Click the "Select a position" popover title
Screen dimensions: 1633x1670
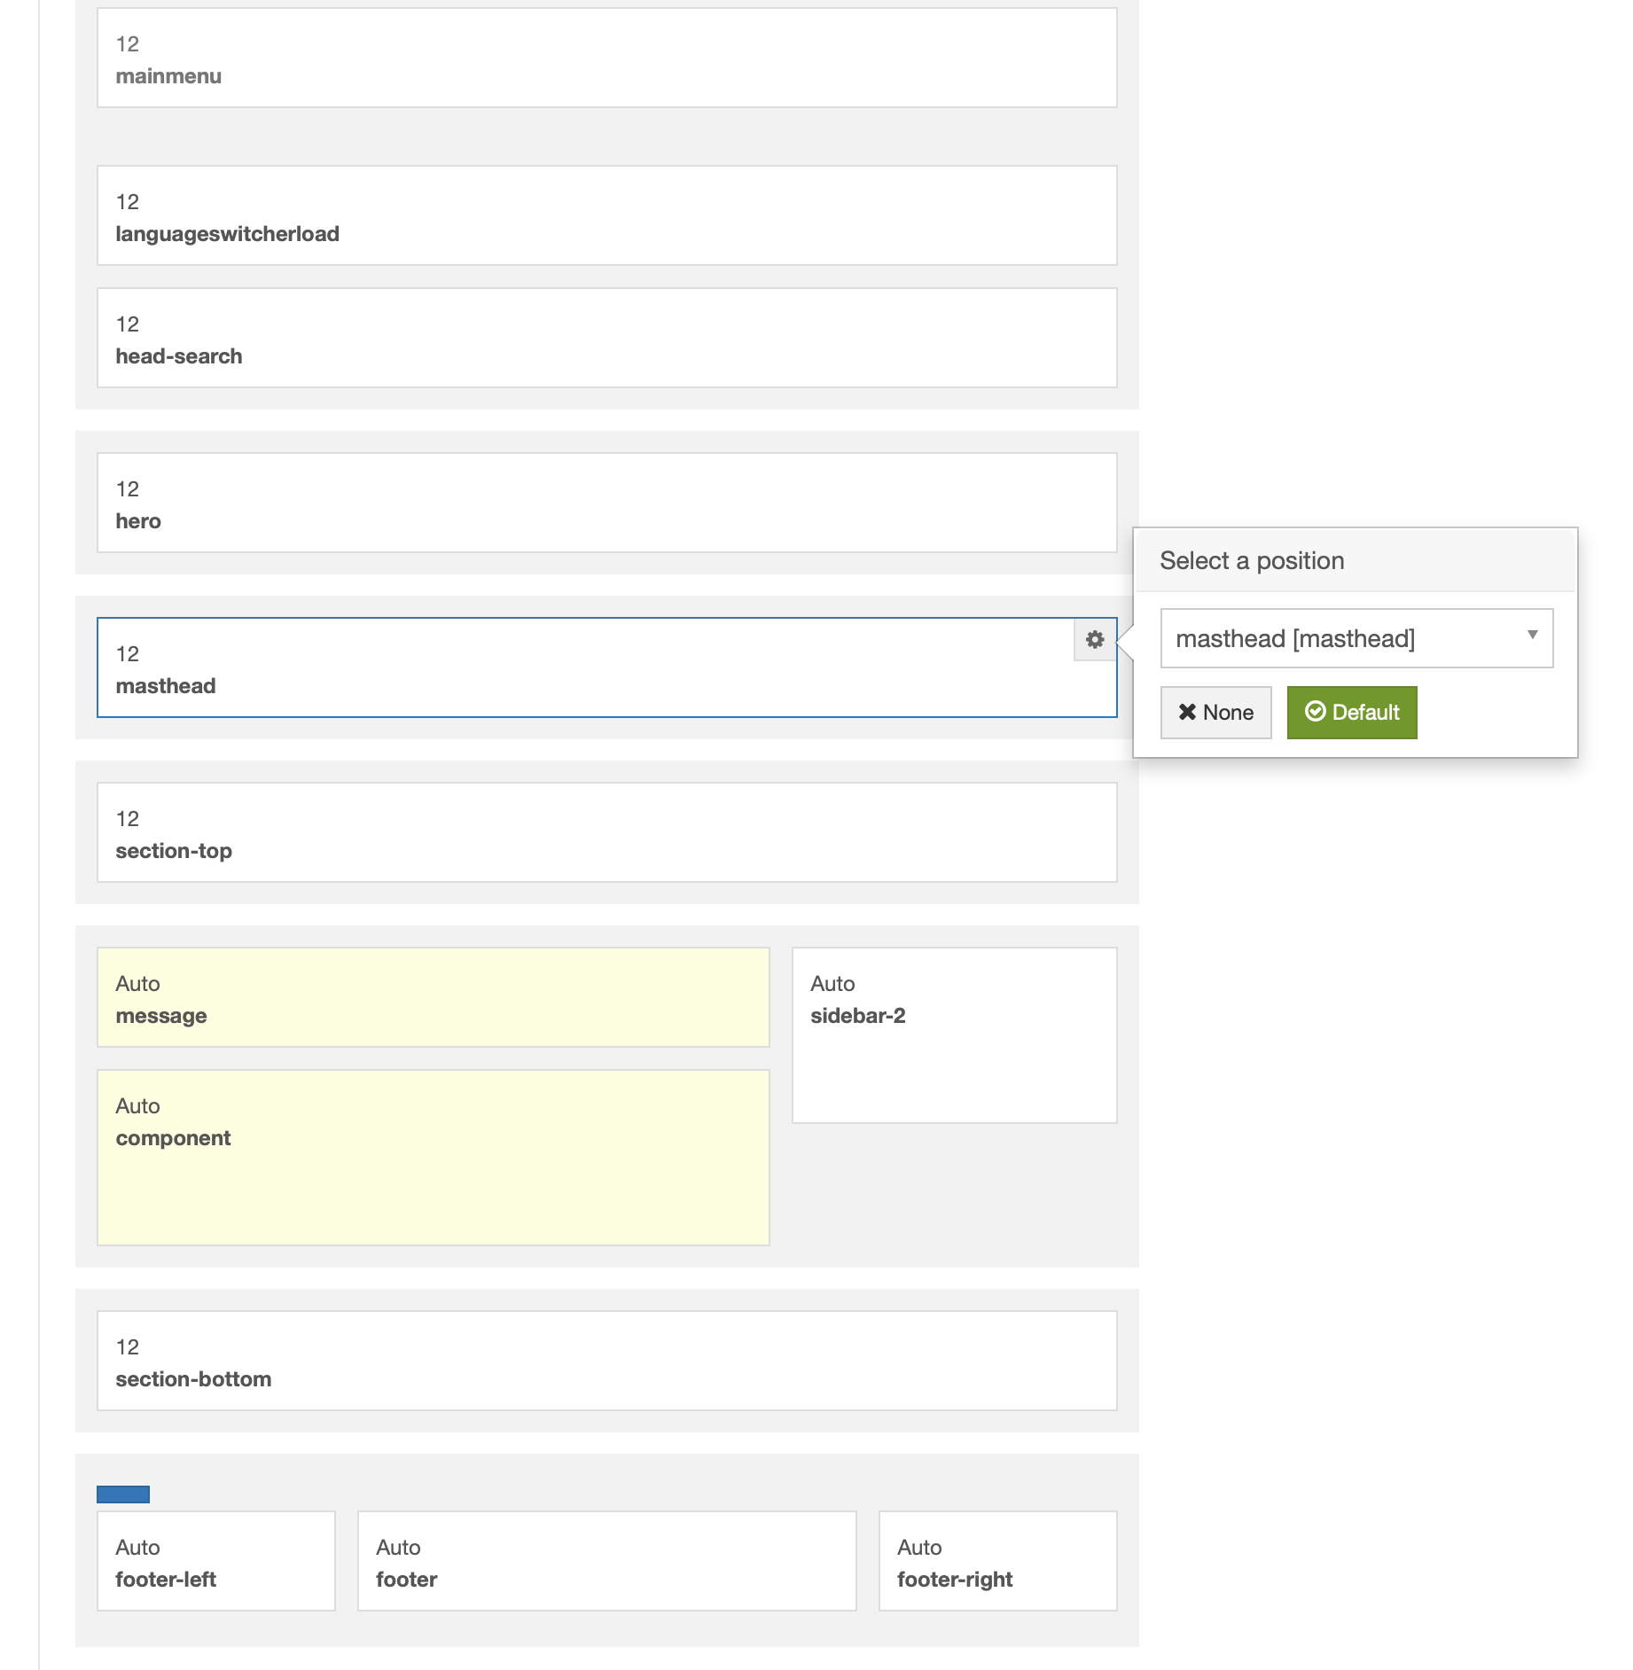(x=1251, y=561)
